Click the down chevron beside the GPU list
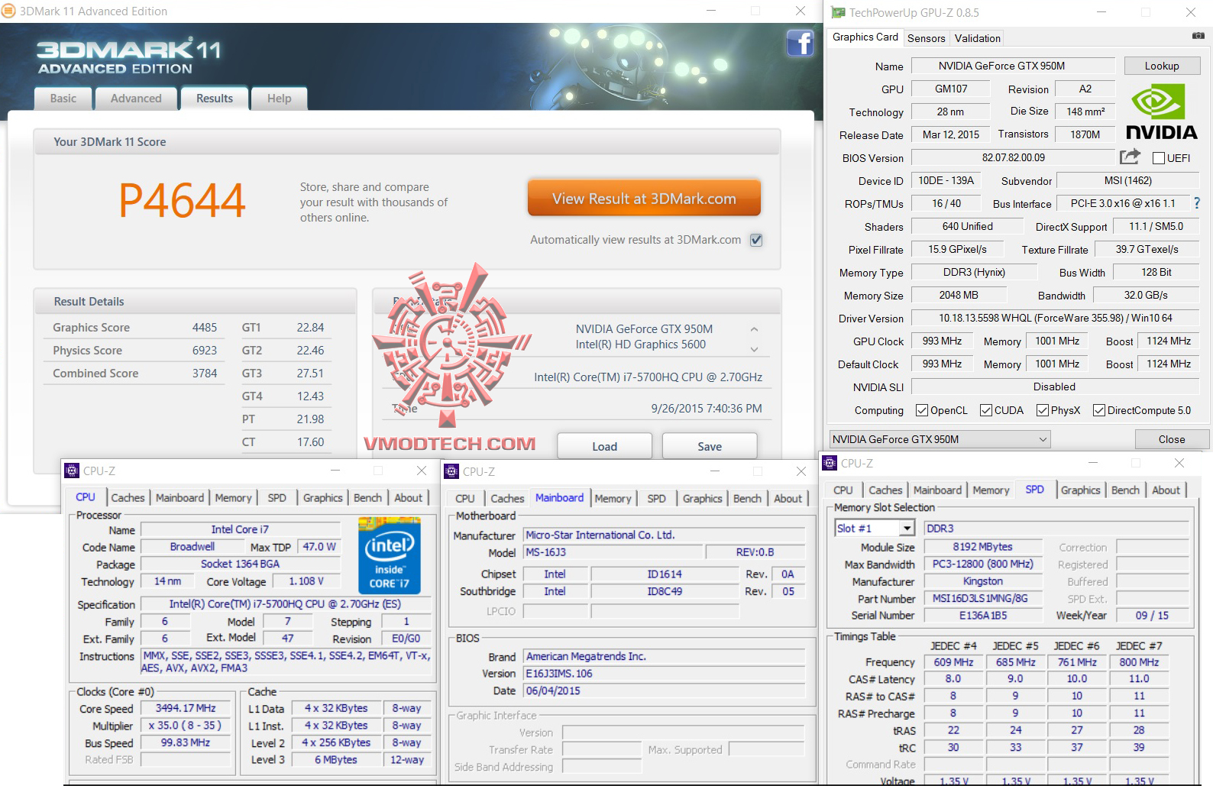Image resolution: width=1213 pixels, height=786 pixels. [754, 349]
